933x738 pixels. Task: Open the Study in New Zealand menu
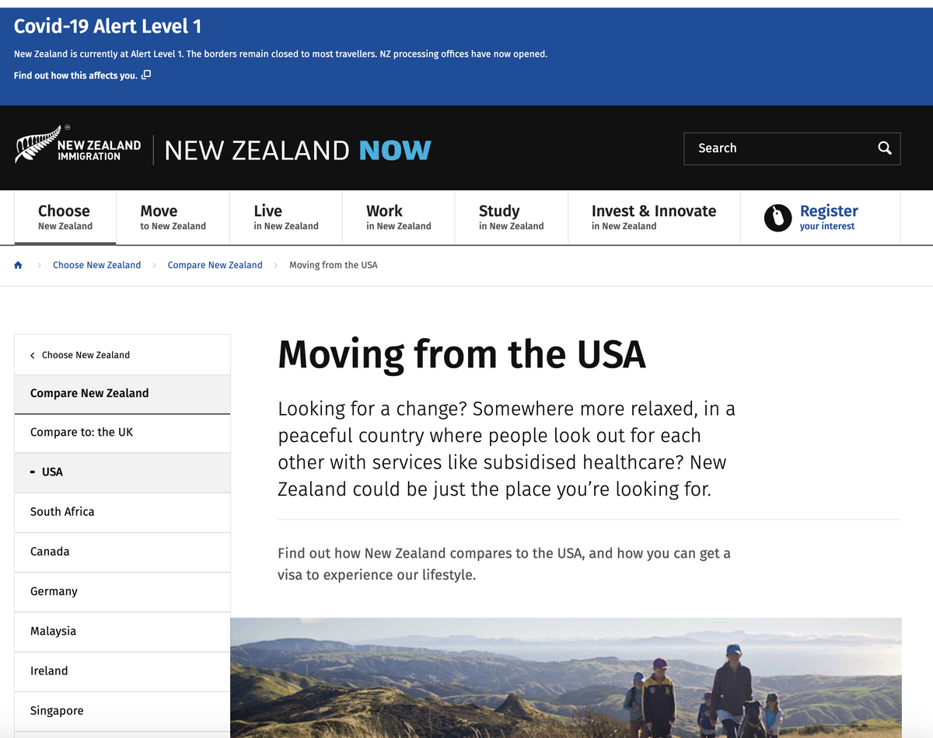click(512, 218)
